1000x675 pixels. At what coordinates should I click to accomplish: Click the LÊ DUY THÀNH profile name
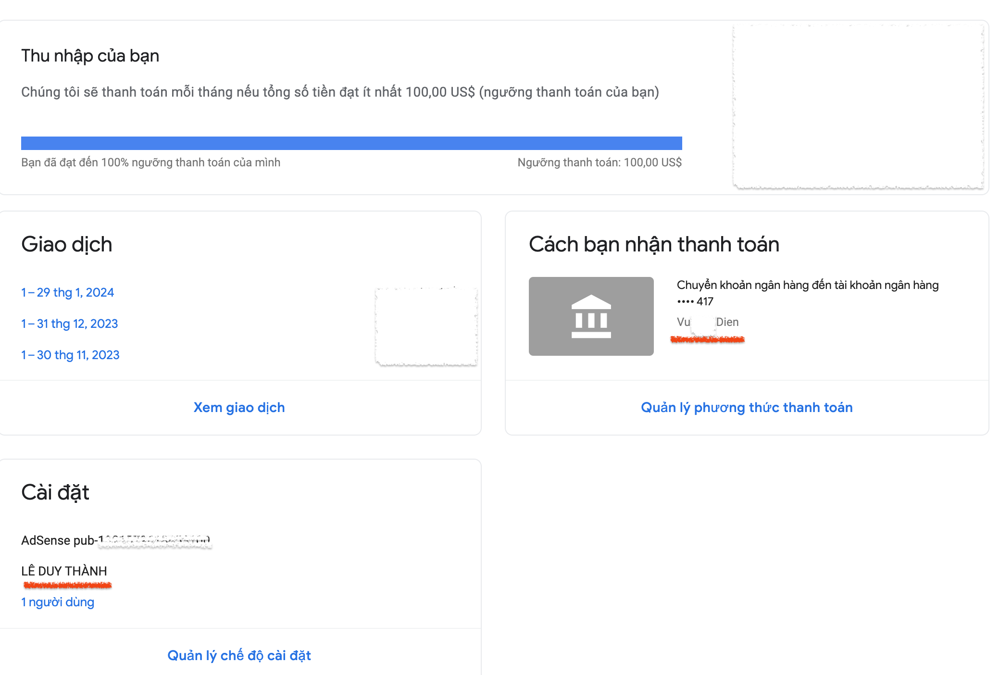click(x=64, y=571)
